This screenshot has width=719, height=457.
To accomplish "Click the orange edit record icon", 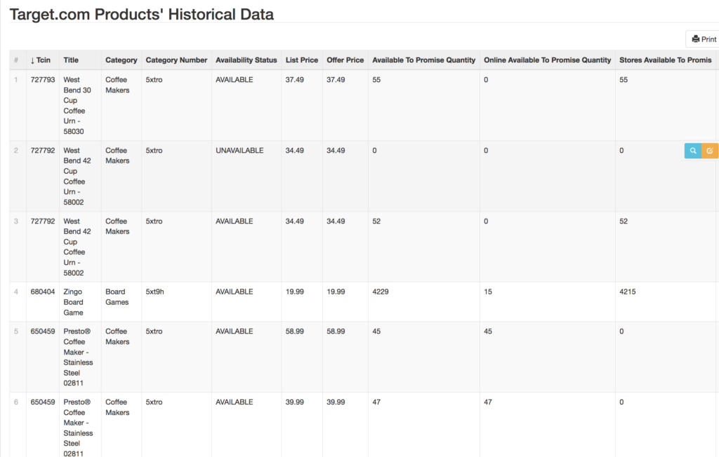I will point(709,151).
